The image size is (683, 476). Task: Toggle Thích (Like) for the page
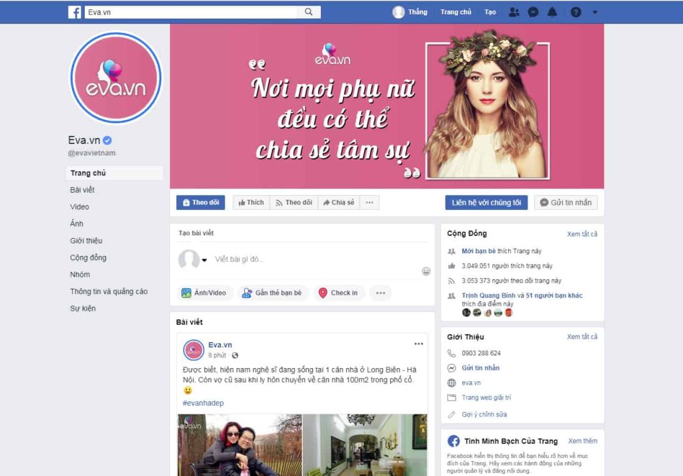click(251, 203)
